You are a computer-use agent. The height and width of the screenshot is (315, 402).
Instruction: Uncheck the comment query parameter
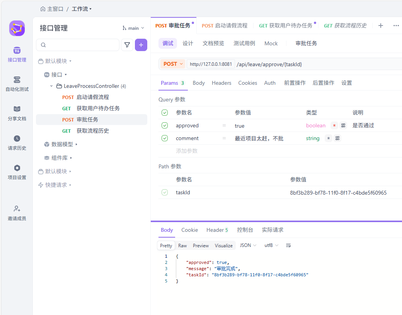[165, 138]
